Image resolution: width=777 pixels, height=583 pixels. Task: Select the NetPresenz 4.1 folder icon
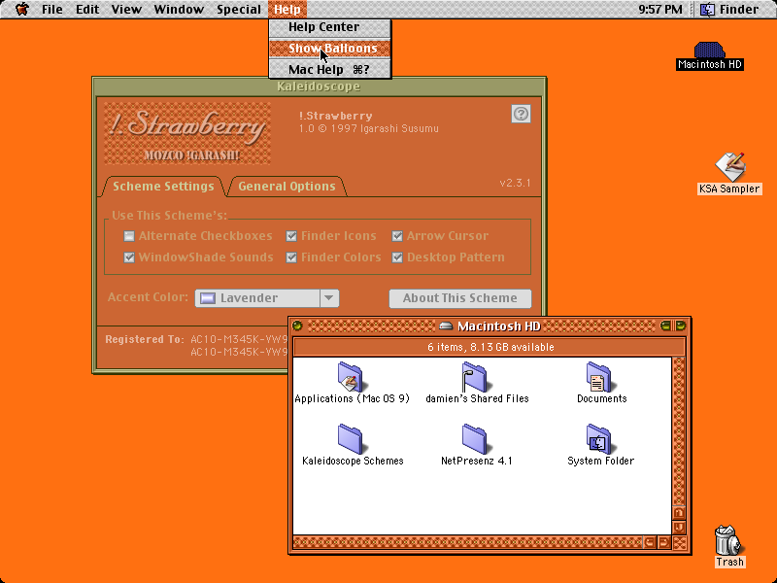(x=475, y=439)
